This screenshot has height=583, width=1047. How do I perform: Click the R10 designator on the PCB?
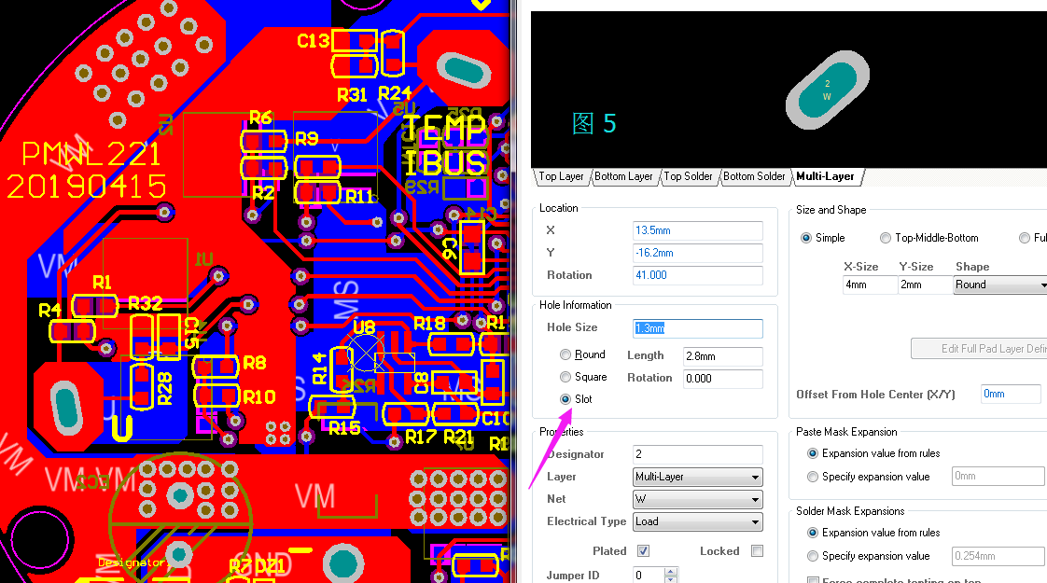click(x=259, y=397)
